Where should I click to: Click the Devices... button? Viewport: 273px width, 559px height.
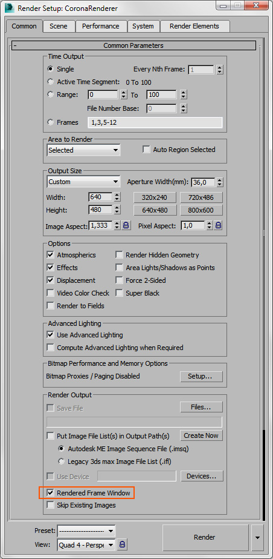coord(202,476)
